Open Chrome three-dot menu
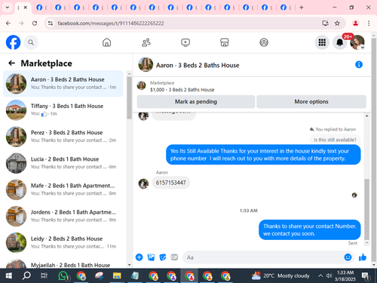Image resolution: width=377 pixels, height=283 pixels. pos(369,23)
